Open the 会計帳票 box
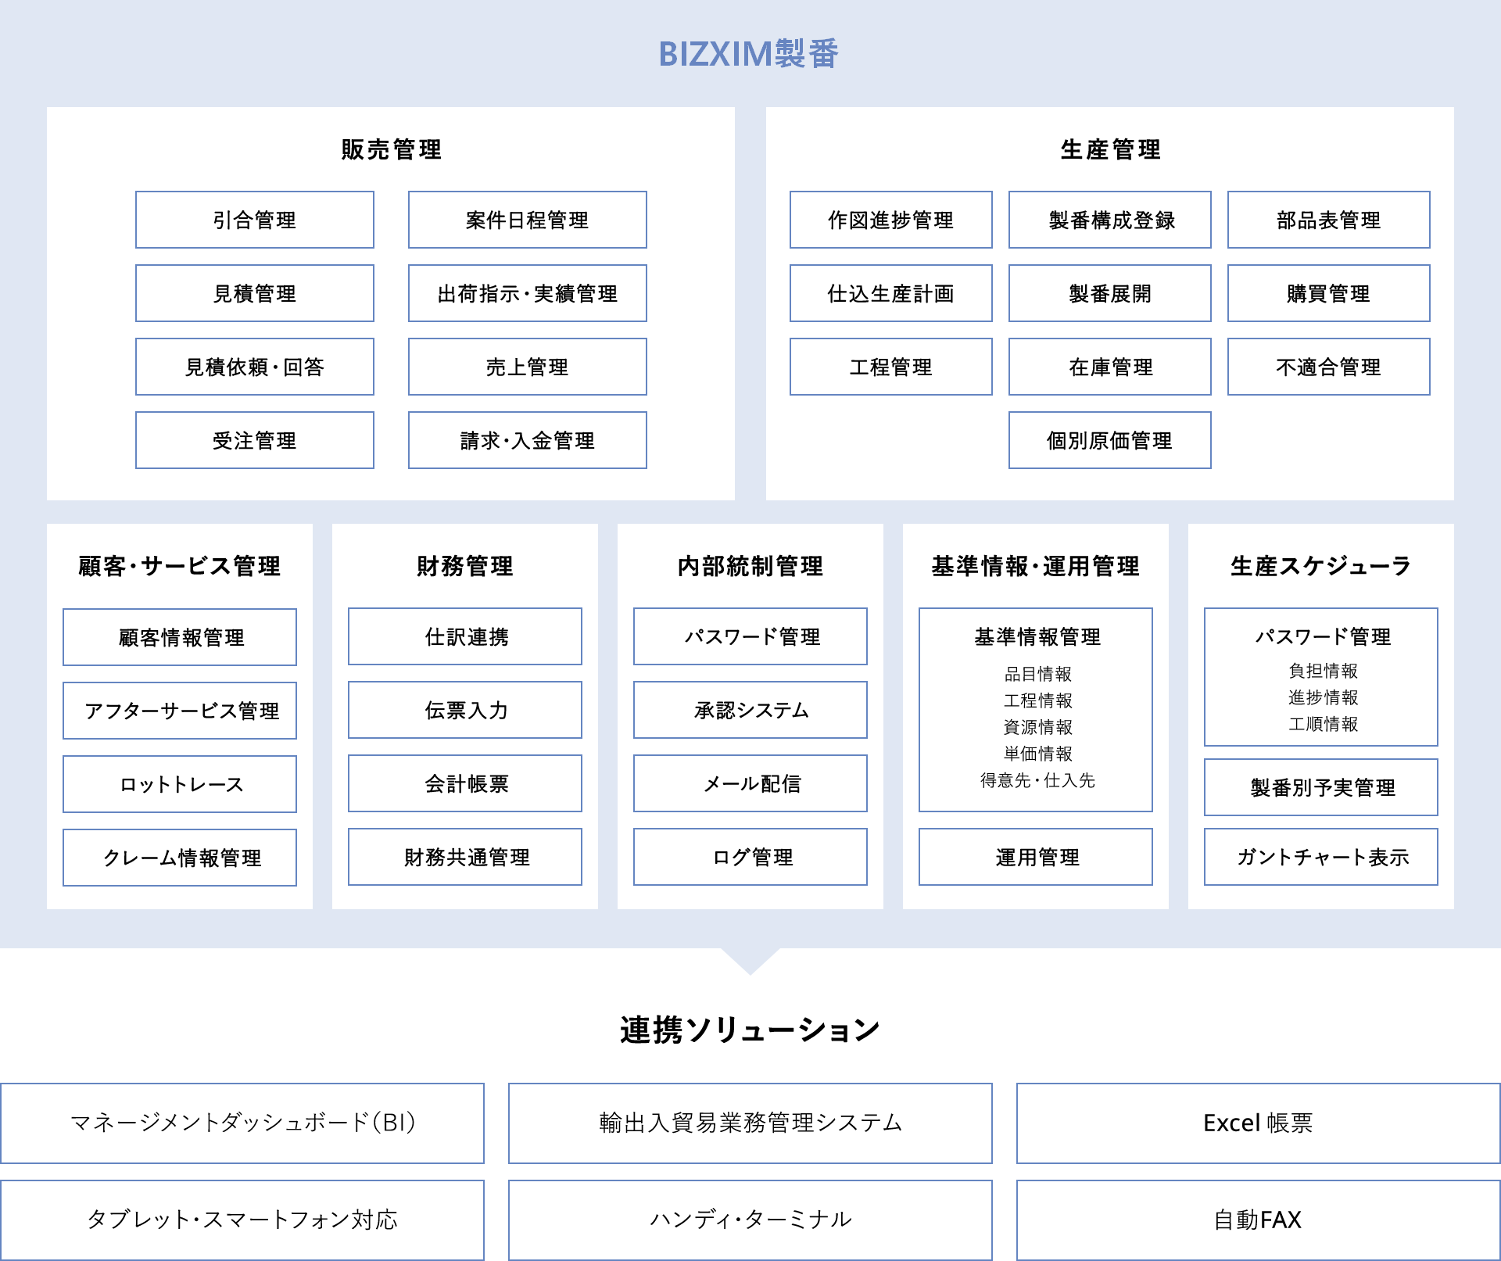 tap(465, 783)
